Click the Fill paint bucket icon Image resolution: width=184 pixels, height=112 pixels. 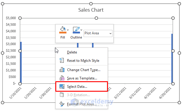pyautogui.click(x=63, y=29)
